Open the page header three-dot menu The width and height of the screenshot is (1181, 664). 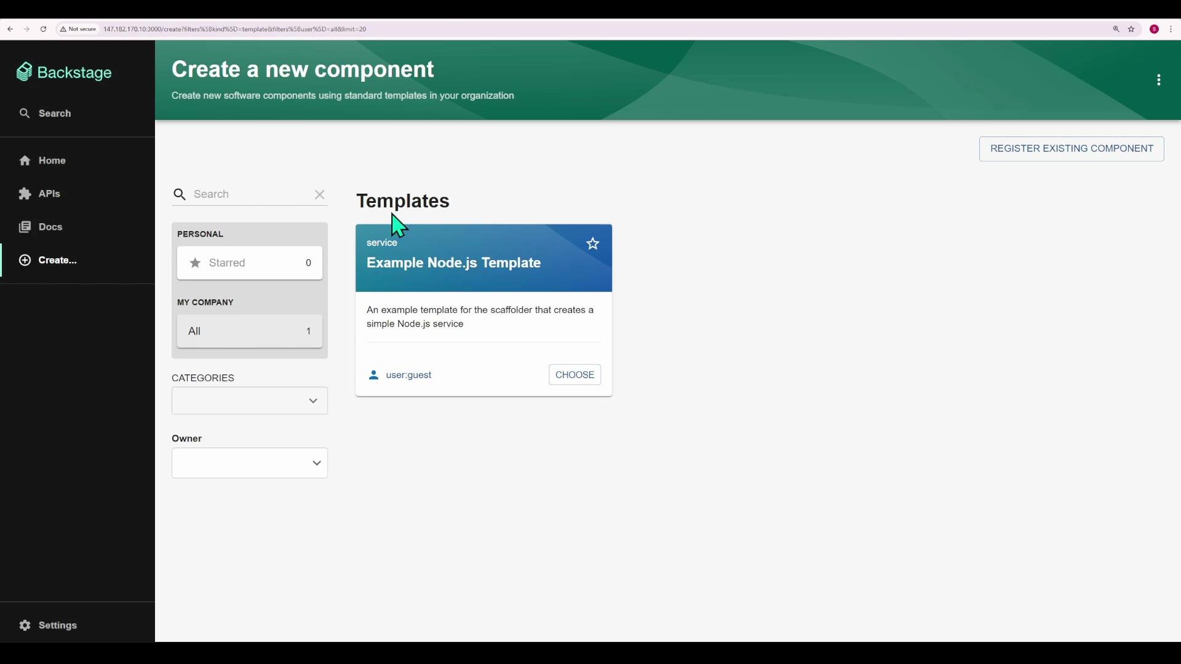click(1159, 80)
